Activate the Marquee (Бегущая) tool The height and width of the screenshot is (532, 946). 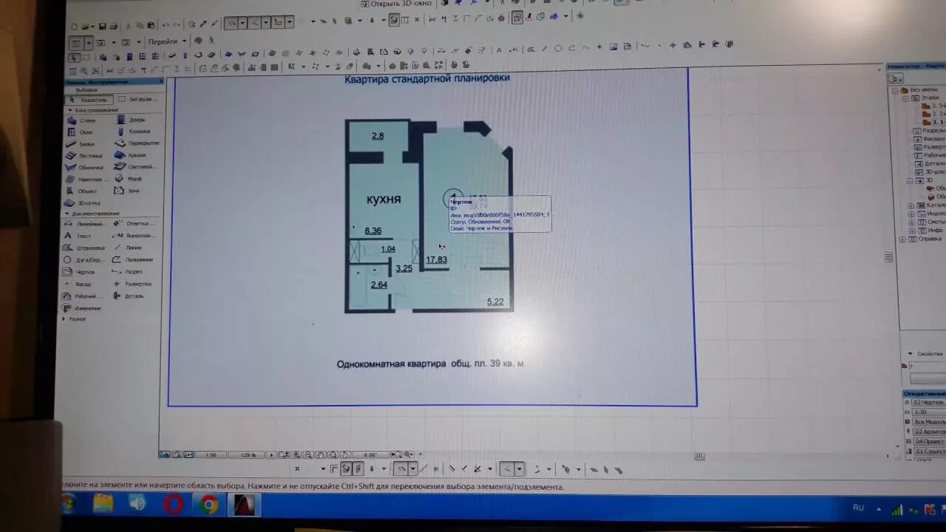[137, 99]
